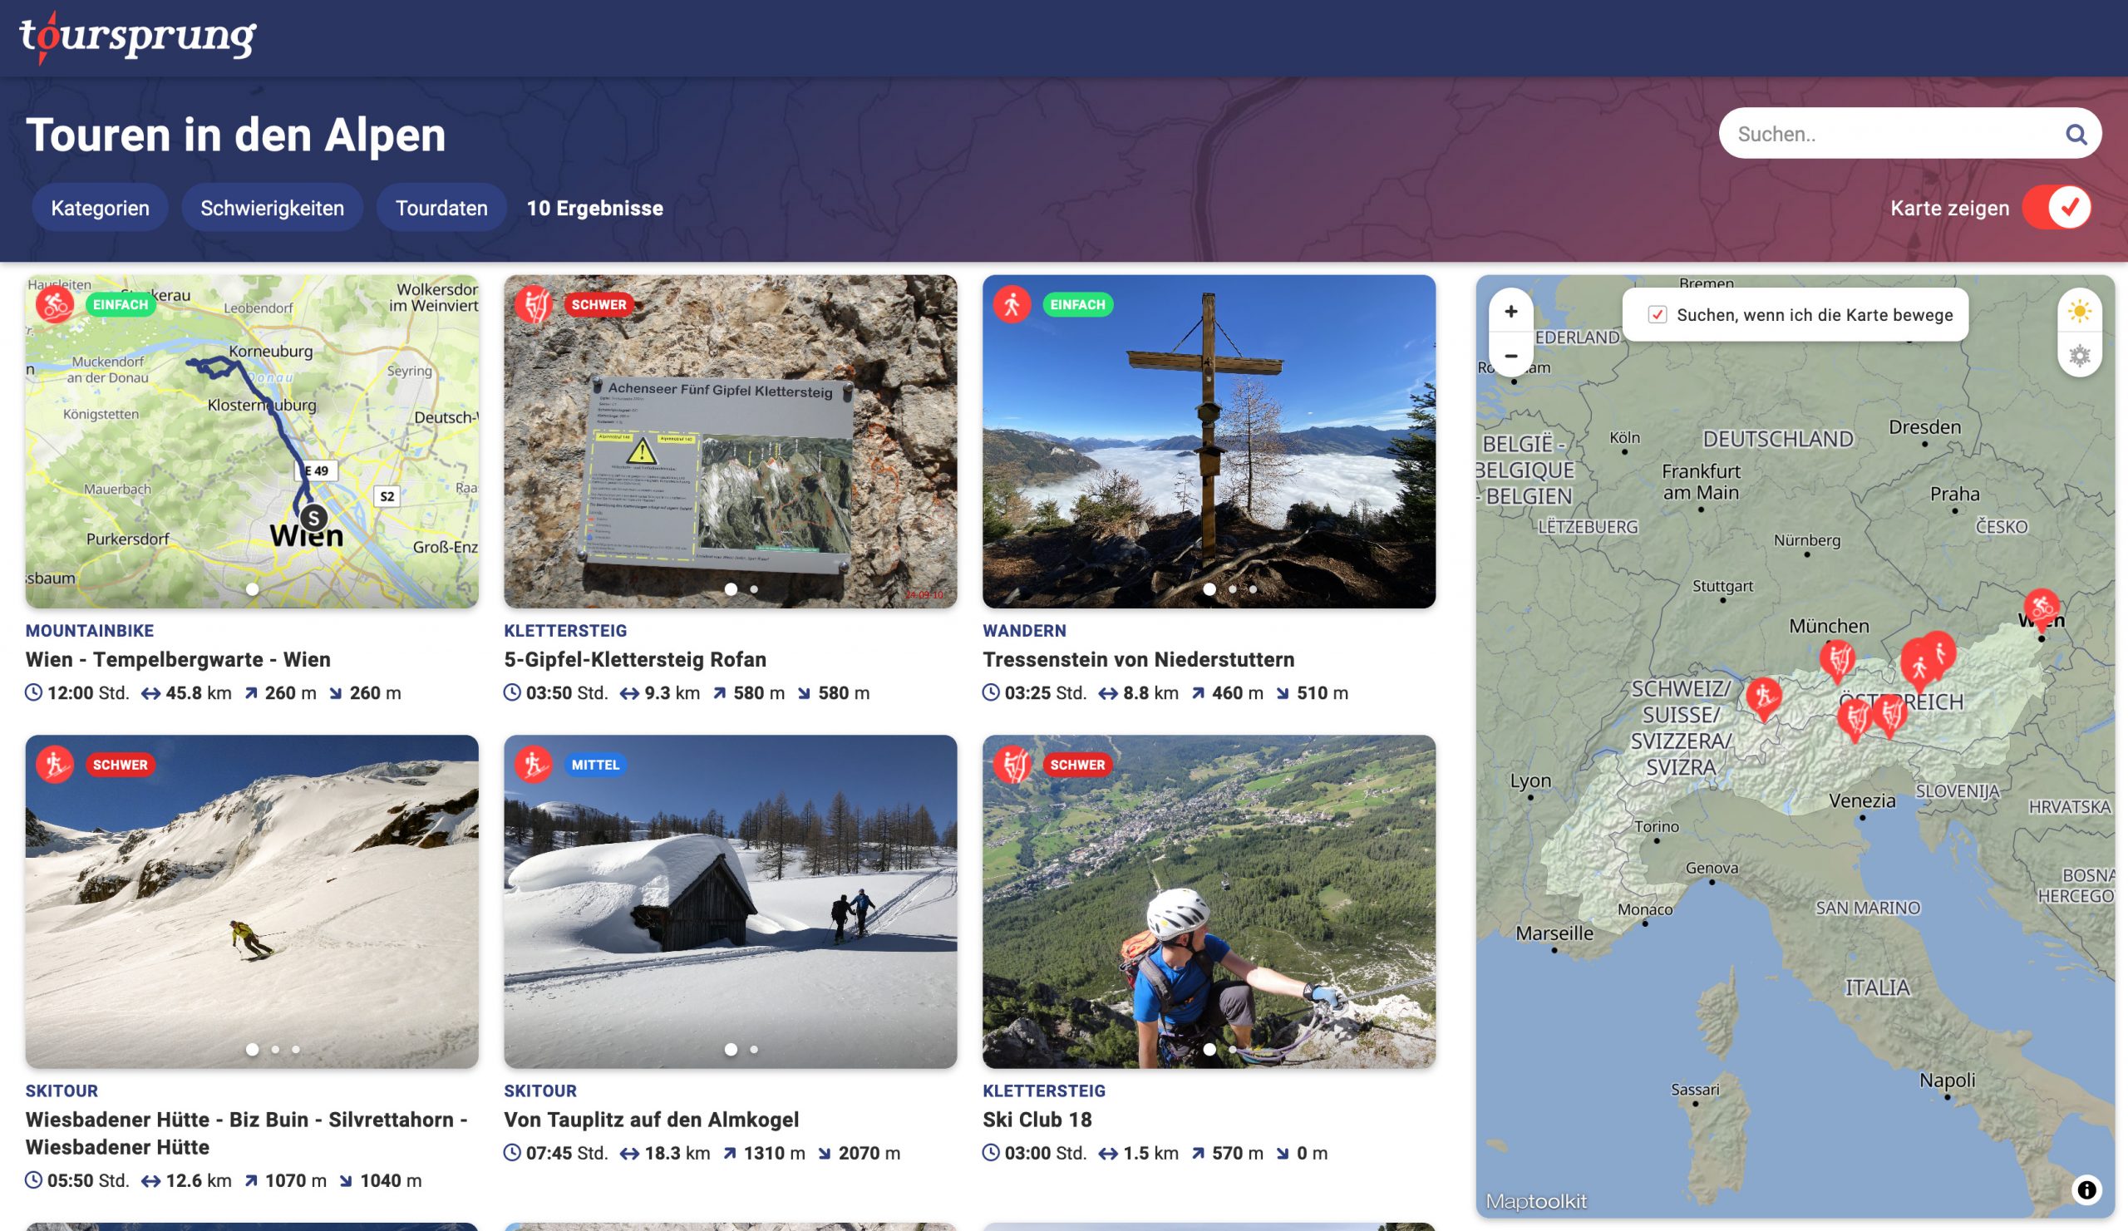Switch map to summer sun view
The width and height of the screenshot is (2128, 1231).
2079,312
